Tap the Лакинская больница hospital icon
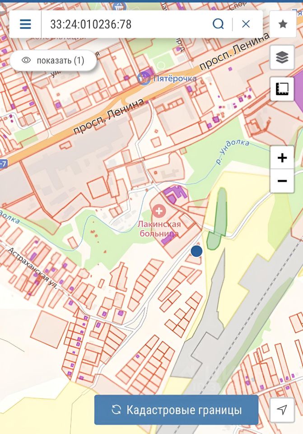The width and height of the screenshot is (303, 434). [x=159, y=212]
